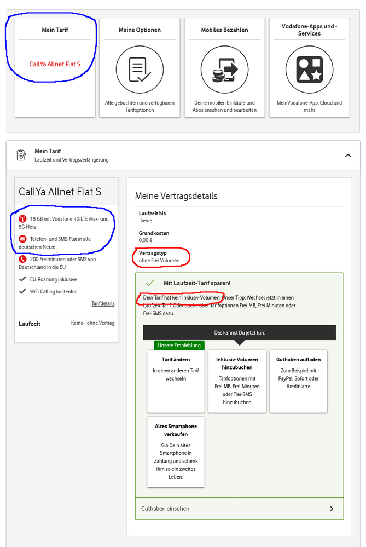This screenshot has width=366, height=547.
Task: Choose Inklusiv-Volumen hinzubuchen tile
Action: point(237,381)
